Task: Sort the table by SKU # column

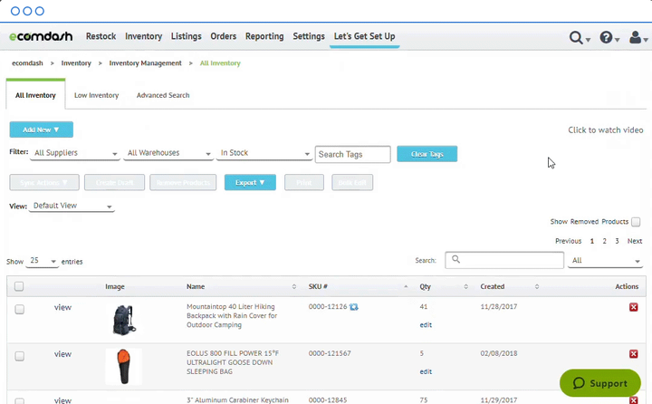Action: pyautogui.click(x=317, y=286)
